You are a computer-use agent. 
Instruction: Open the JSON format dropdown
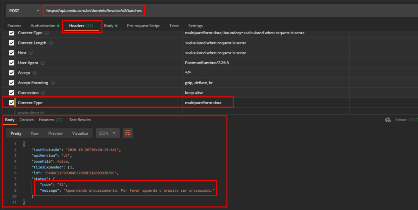pos(108,133)
